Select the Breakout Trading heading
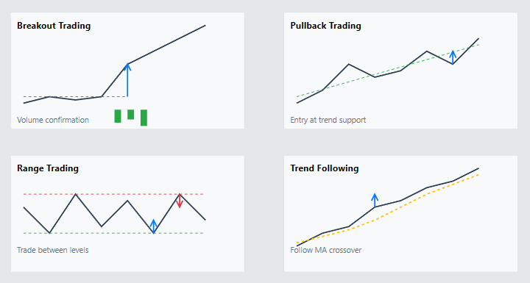 tap(54, 26)
